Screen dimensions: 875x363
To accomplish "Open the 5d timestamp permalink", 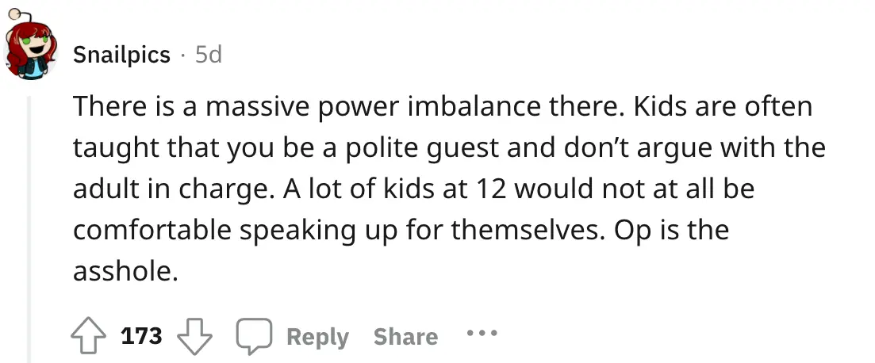I will click(x=209, y=55).
